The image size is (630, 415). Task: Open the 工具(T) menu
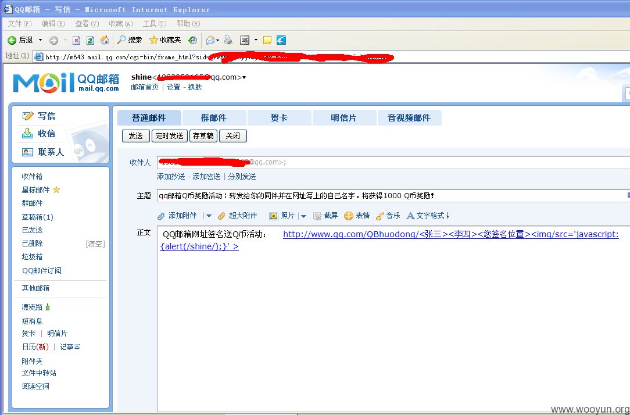pos(154,24)
